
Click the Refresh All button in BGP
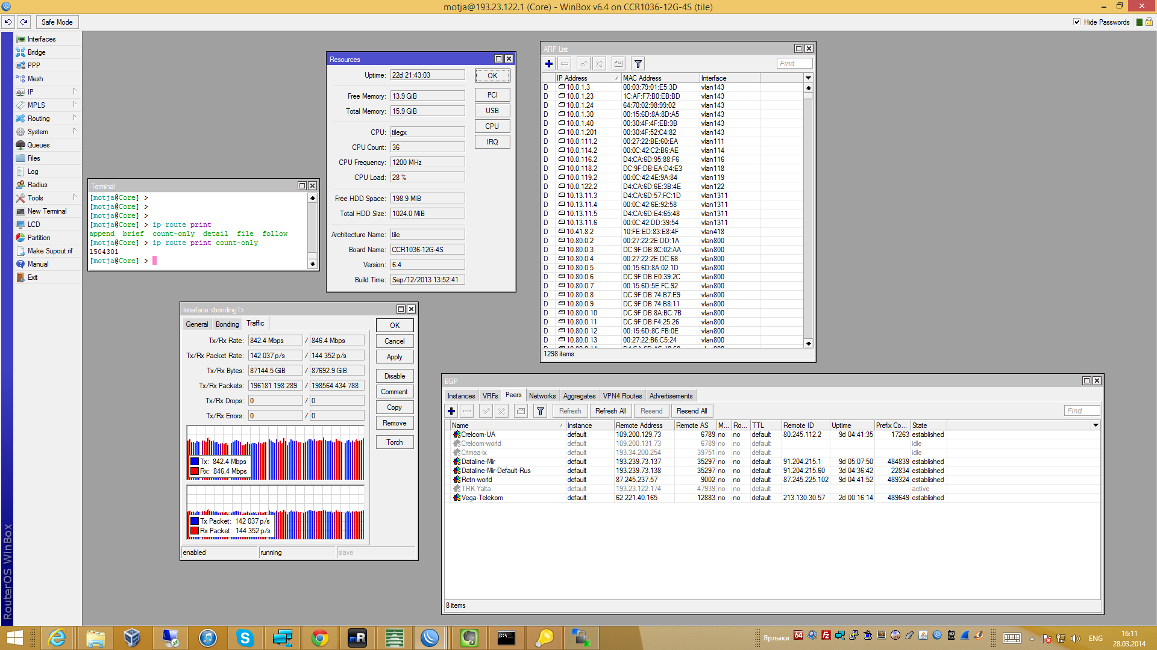610,411
